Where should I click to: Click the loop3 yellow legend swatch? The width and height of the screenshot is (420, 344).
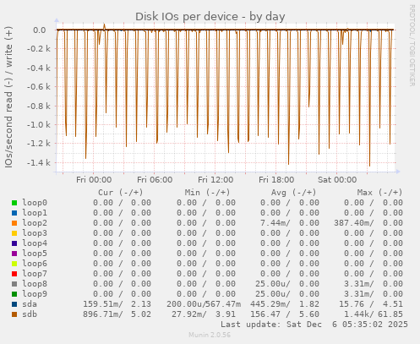14,233
